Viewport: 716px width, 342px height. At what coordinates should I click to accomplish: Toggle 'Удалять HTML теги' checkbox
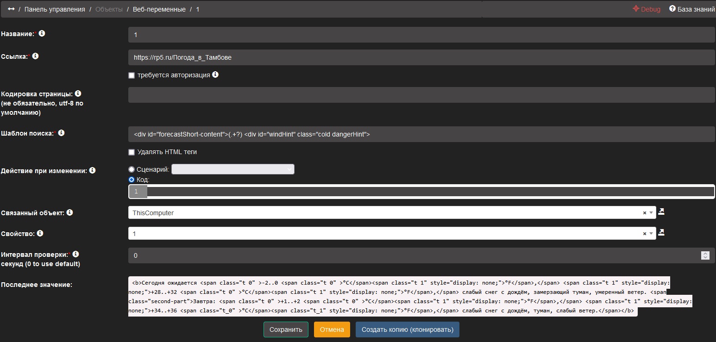[132, 152]
